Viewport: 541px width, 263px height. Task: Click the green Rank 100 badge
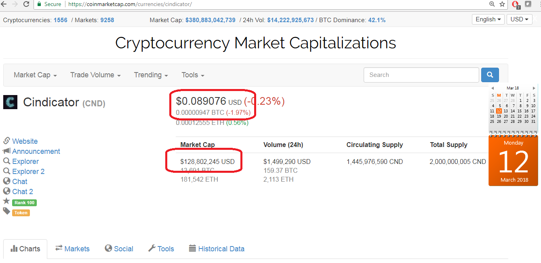point(24,203)
